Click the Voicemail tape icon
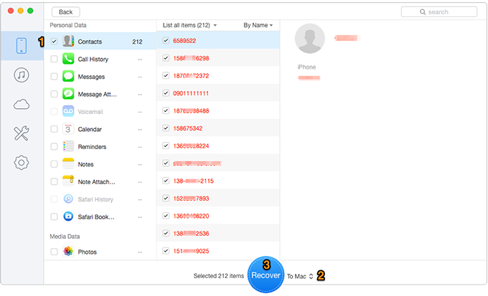488x296 pixels. 68,111
